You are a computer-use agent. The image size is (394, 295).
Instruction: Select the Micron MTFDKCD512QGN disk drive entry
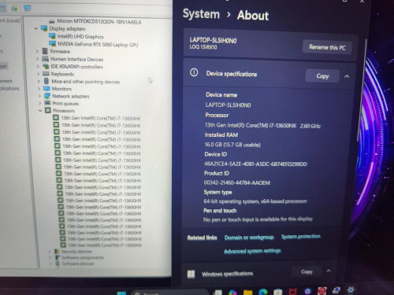pyautogui.click(x=99, y=21)
